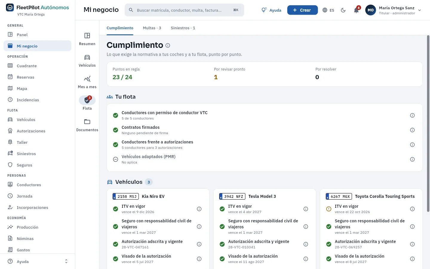Open the Documentos folder icon
The width and height of the screenshot is (430, 269).
click(87, 125)
